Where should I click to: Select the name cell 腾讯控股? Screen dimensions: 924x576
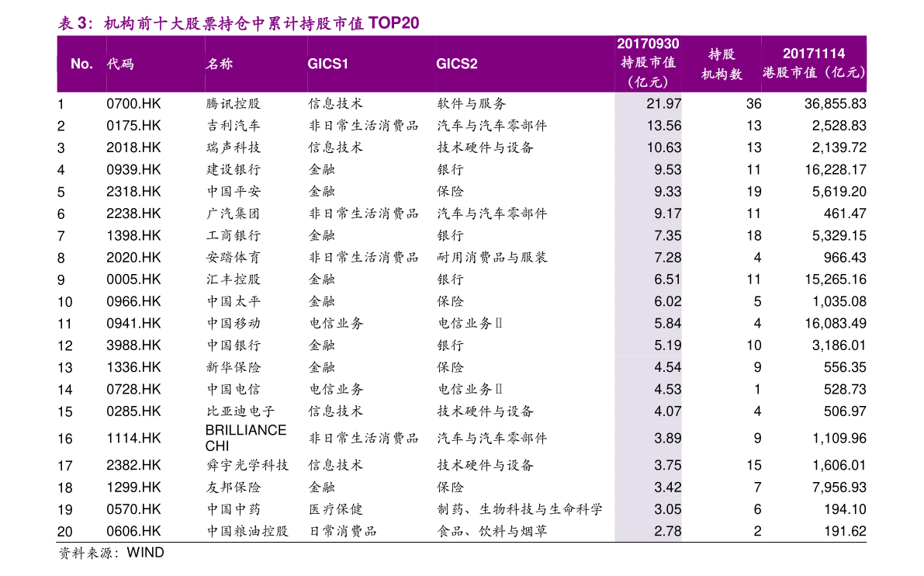[234, 104]
